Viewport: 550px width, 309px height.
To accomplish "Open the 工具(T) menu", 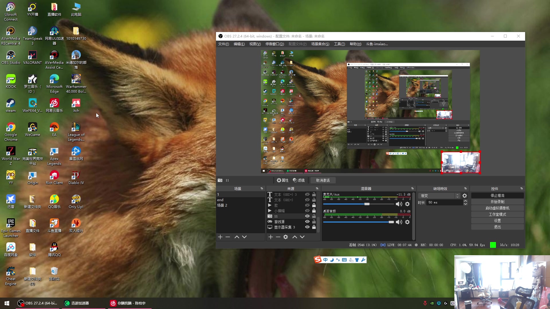I will coord(339,44).
